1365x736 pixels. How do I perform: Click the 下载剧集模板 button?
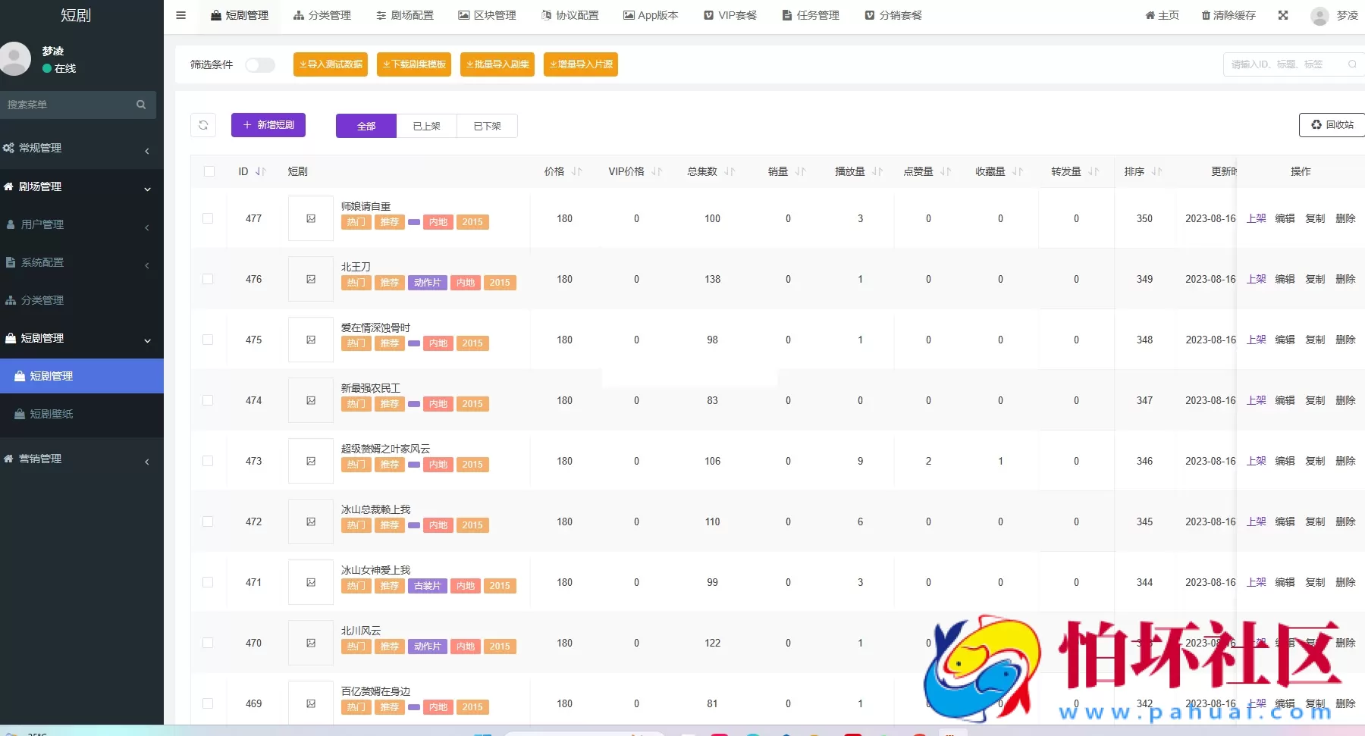[x=413, y=64]
